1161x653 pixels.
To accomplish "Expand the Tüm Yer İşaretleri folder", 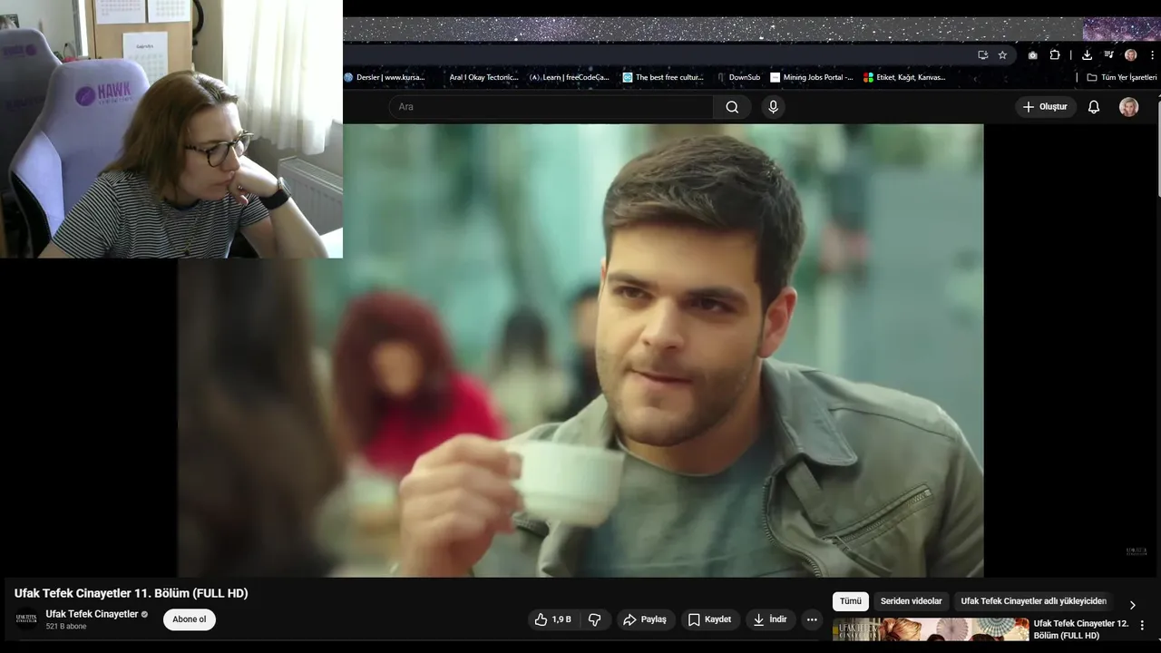I will pos(1122,78).
